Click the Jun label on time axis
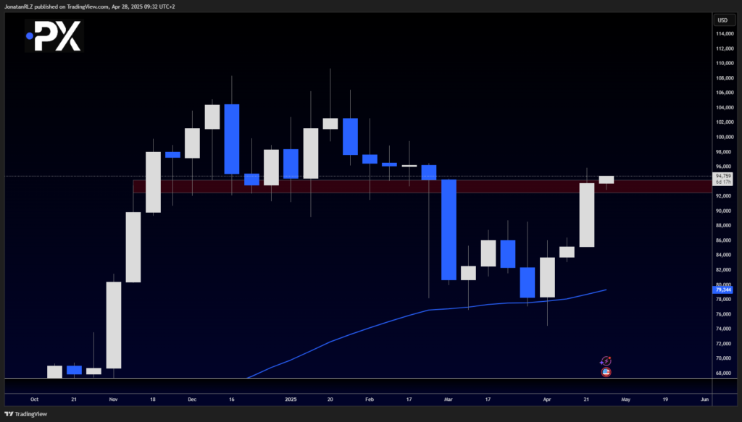This screenshot has width=742, height=422. click(704, 400)
